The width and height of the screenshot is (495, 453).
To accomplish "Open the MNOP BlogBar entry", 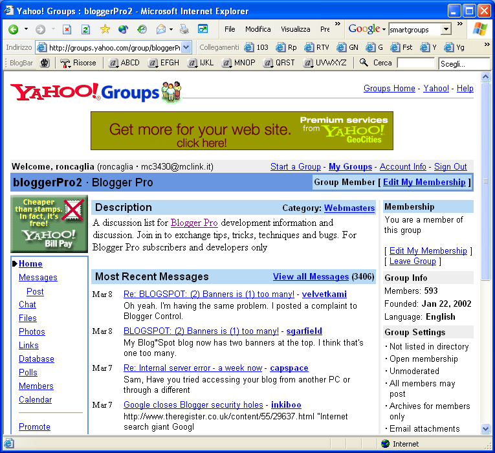I will (x=238, y=63).
